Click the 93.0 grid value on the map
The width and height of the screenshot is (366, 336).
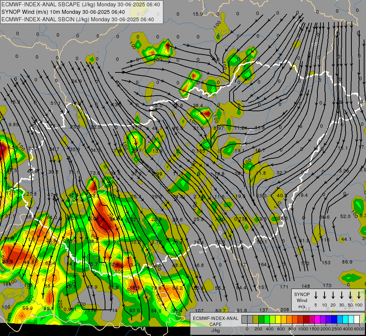click(135, 310)
